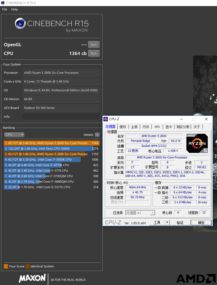Select the OS value field
Viewport: 217px width, 285px height.
pyautogui.click(x=61, y=90)
